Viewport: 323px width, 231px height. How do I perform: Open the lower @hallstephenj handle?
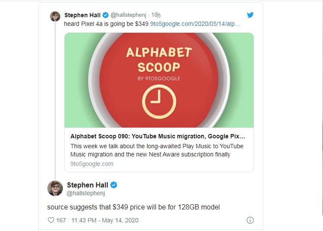pos(86,193)
